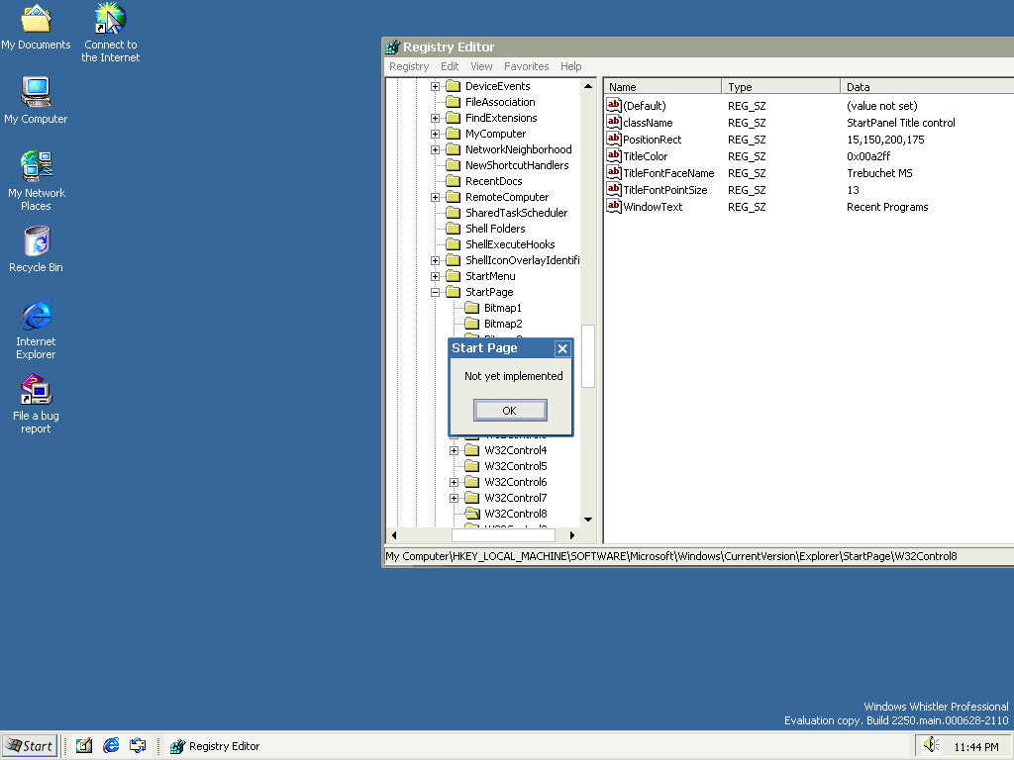
Task: Select the SharedTaskScheduler key
Action: coord(516,213)
